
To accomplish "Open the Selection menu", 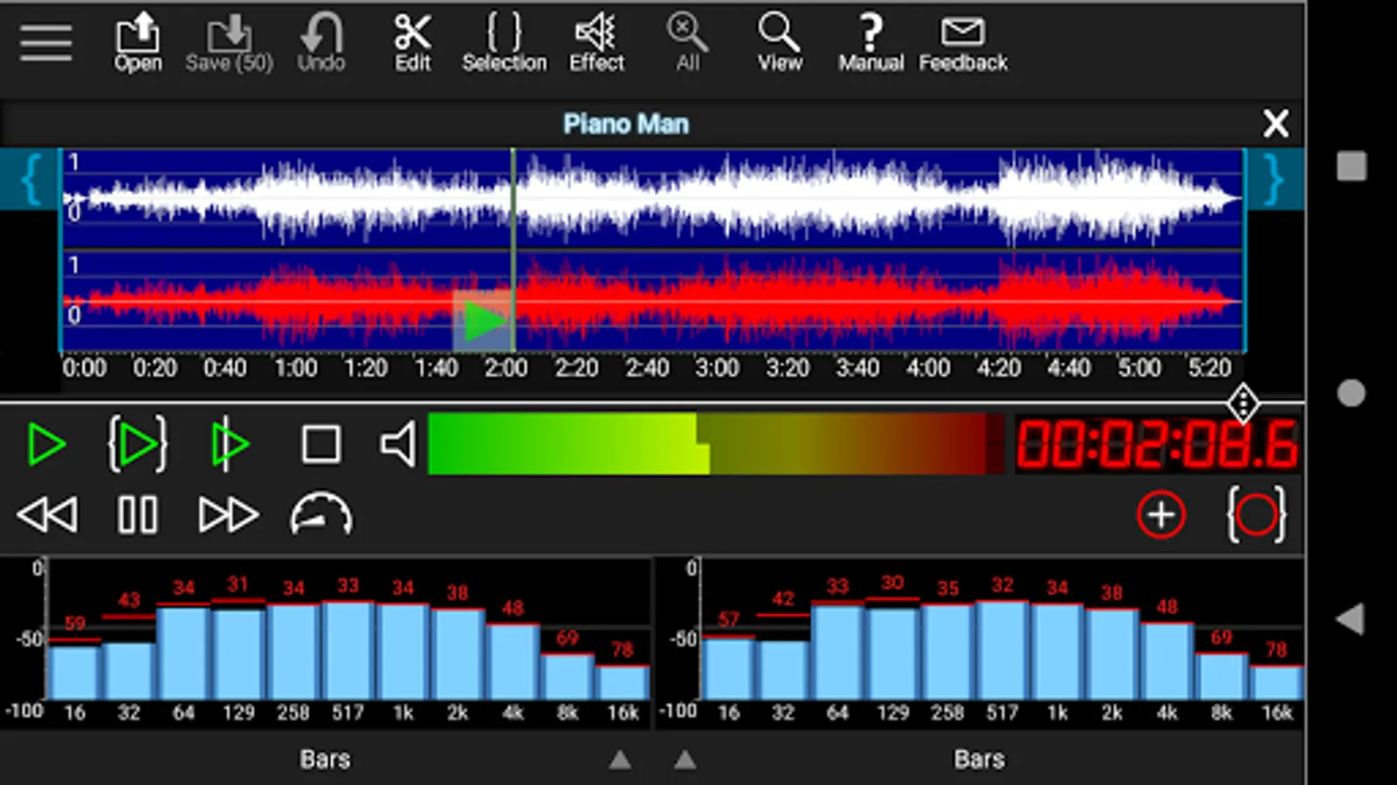I will (505, 43).
